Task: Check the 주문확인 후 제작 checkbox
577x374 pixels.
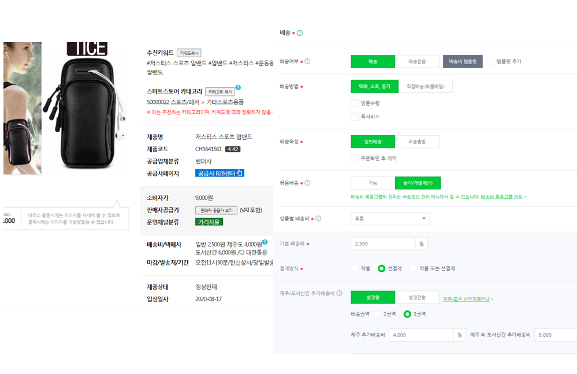Action: point(355,158)
